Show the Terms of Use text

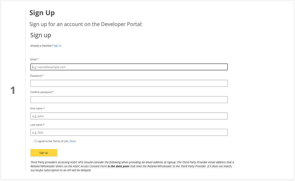(x=72, y=141)
